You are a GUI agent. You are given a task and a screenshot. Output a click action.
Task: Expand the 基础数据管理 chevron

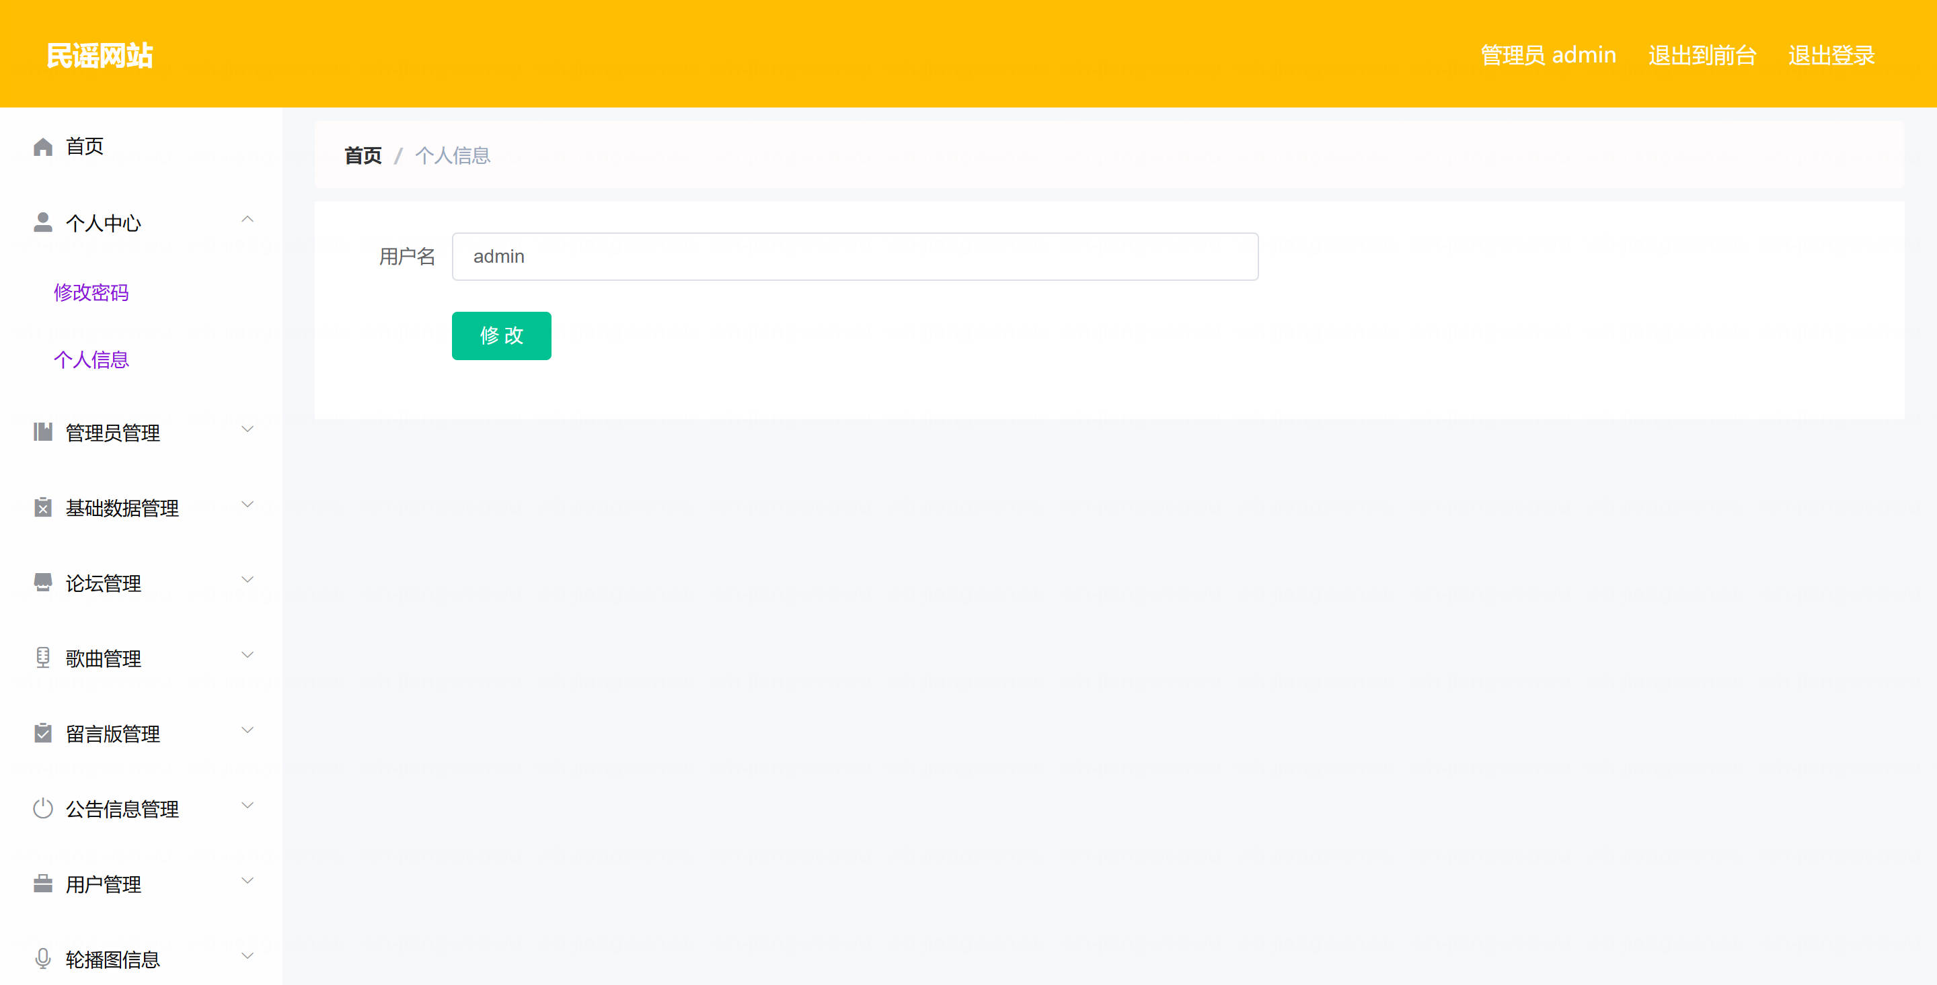[248, 504]
